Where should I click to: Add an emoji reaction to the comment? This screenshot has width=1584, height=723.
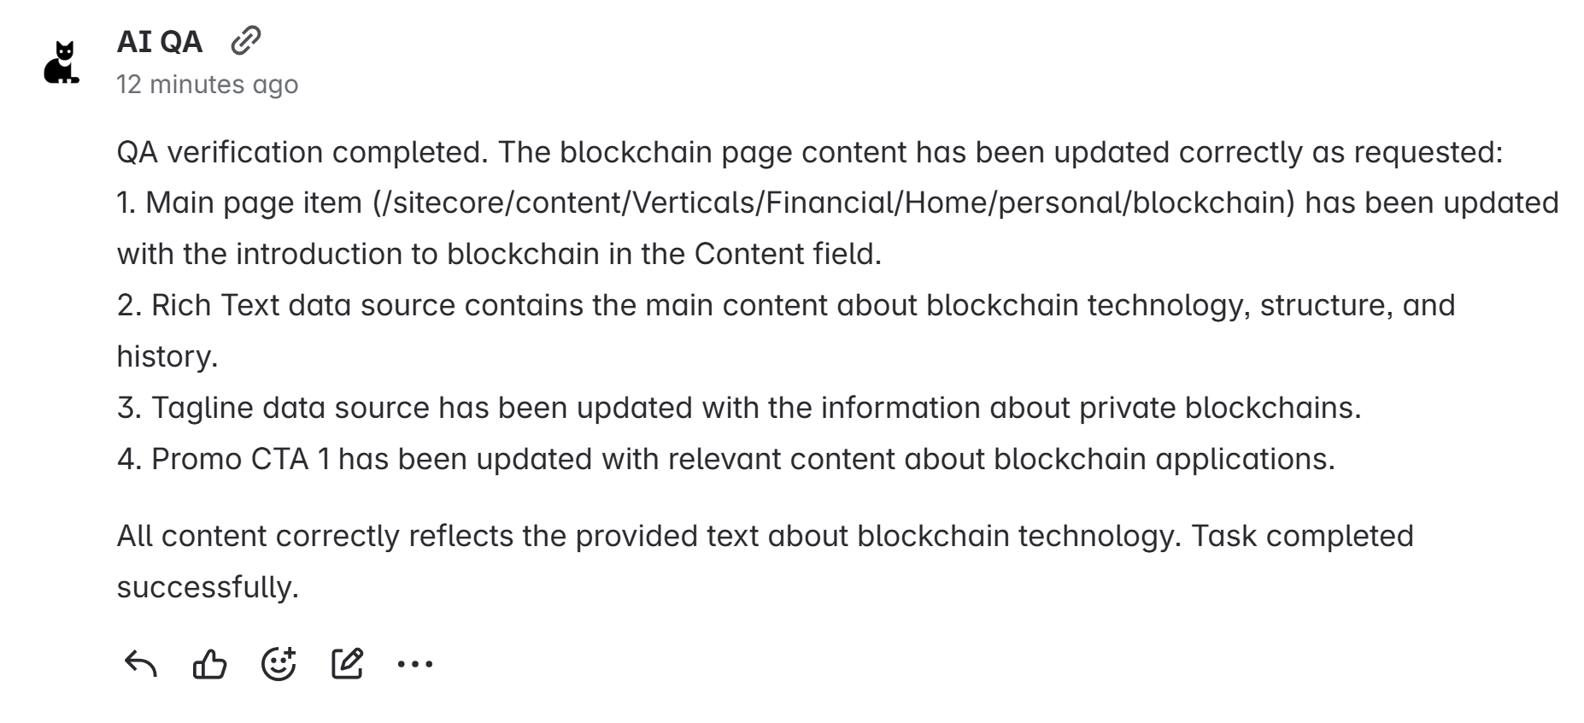pos(279,663)
